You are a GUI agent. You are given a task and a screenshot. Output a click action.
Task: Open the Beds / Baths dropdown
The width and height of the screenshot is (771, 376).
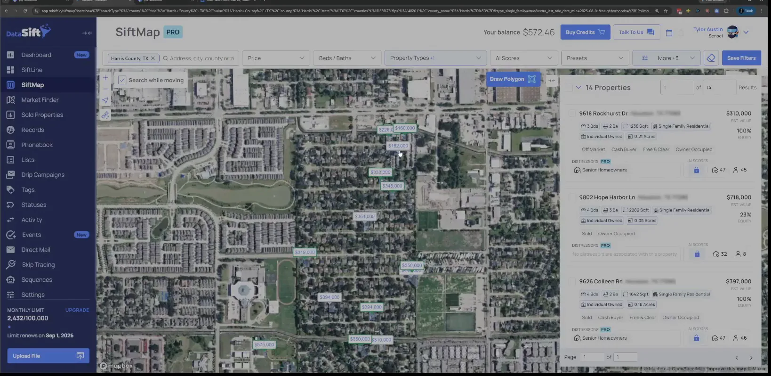347,58
